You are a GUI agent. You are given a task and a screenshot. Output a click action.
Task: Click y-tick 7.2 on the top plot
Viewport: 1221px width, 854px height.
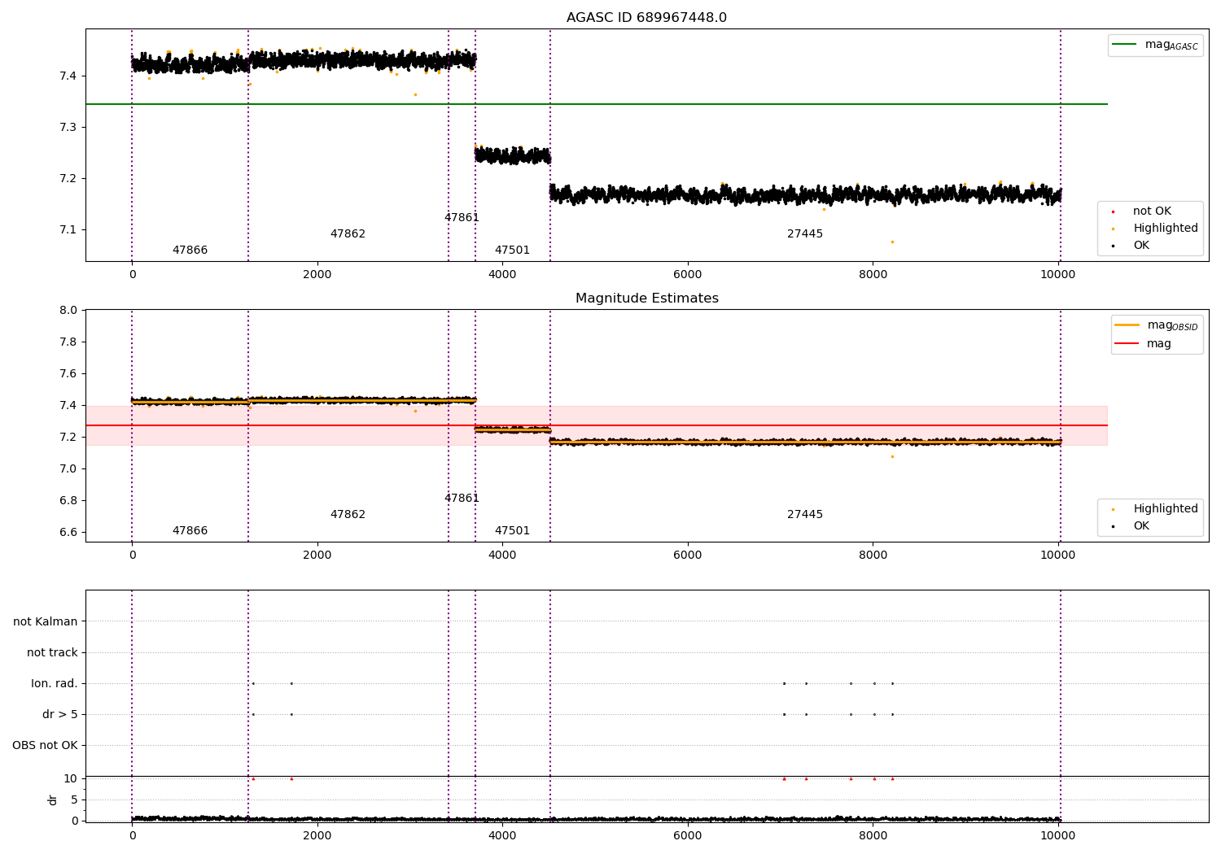[x=68, y=179]
